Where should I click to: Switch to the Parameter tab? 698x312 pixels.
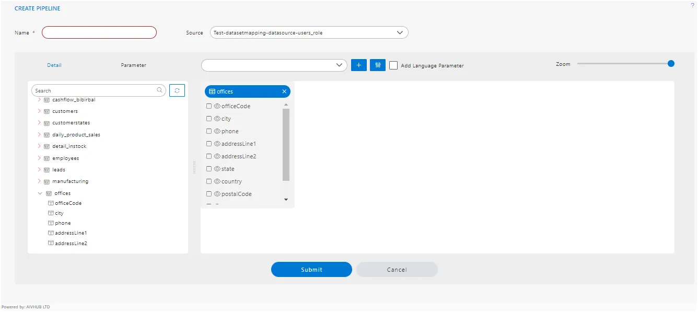tap(134, 65)
